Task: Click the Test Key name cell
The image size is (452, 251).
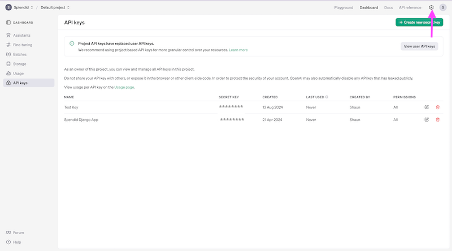Action: [x=71, y=107]
